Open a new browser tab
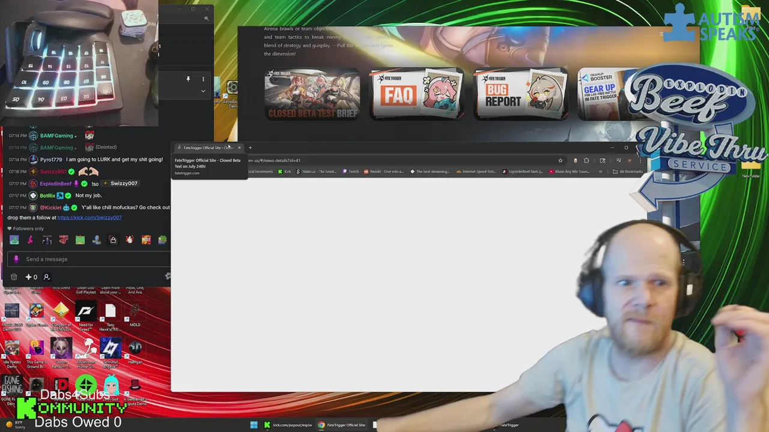 pyautogui.click(x=250, y=148)
